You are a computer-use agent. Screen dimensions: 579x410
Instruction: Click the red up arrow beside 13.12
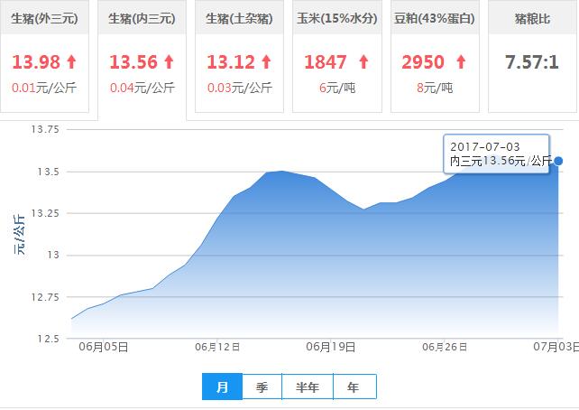[267, 61]
